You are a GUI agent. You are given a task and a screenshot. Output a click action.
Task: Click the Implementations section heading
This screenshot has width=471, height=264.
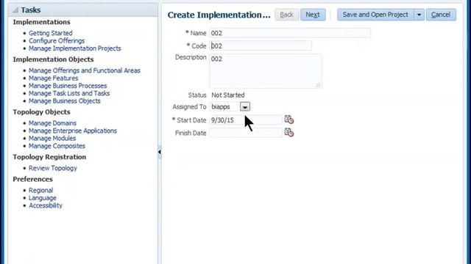(x=41, y=22)
